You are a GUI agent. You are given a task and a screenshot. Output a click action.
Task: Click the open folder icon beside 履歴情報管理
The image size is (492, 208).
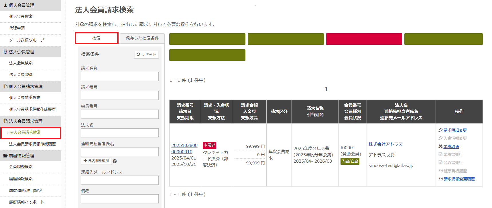[5, 155]
